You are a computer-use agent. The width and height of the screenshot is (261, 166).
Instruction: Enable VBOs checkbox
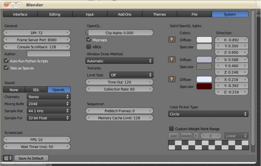tap(89, 47)
